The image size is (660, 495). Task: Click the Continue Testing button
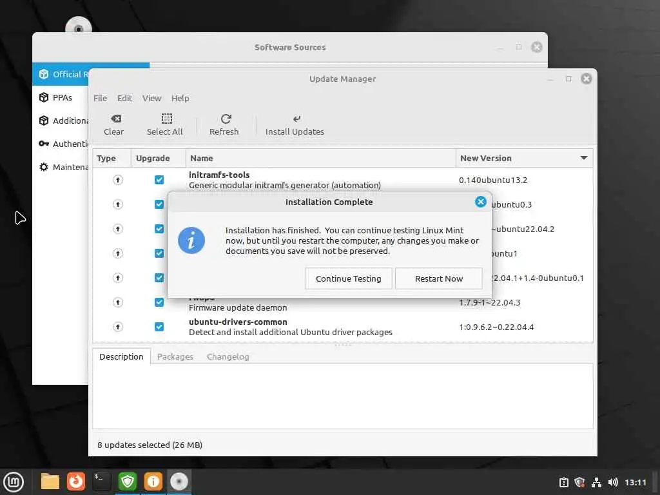[348, 278]
